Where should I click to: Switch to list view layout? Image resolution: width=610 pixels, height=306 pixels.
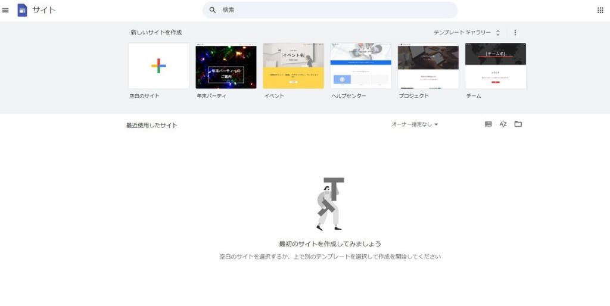point(488,124)
